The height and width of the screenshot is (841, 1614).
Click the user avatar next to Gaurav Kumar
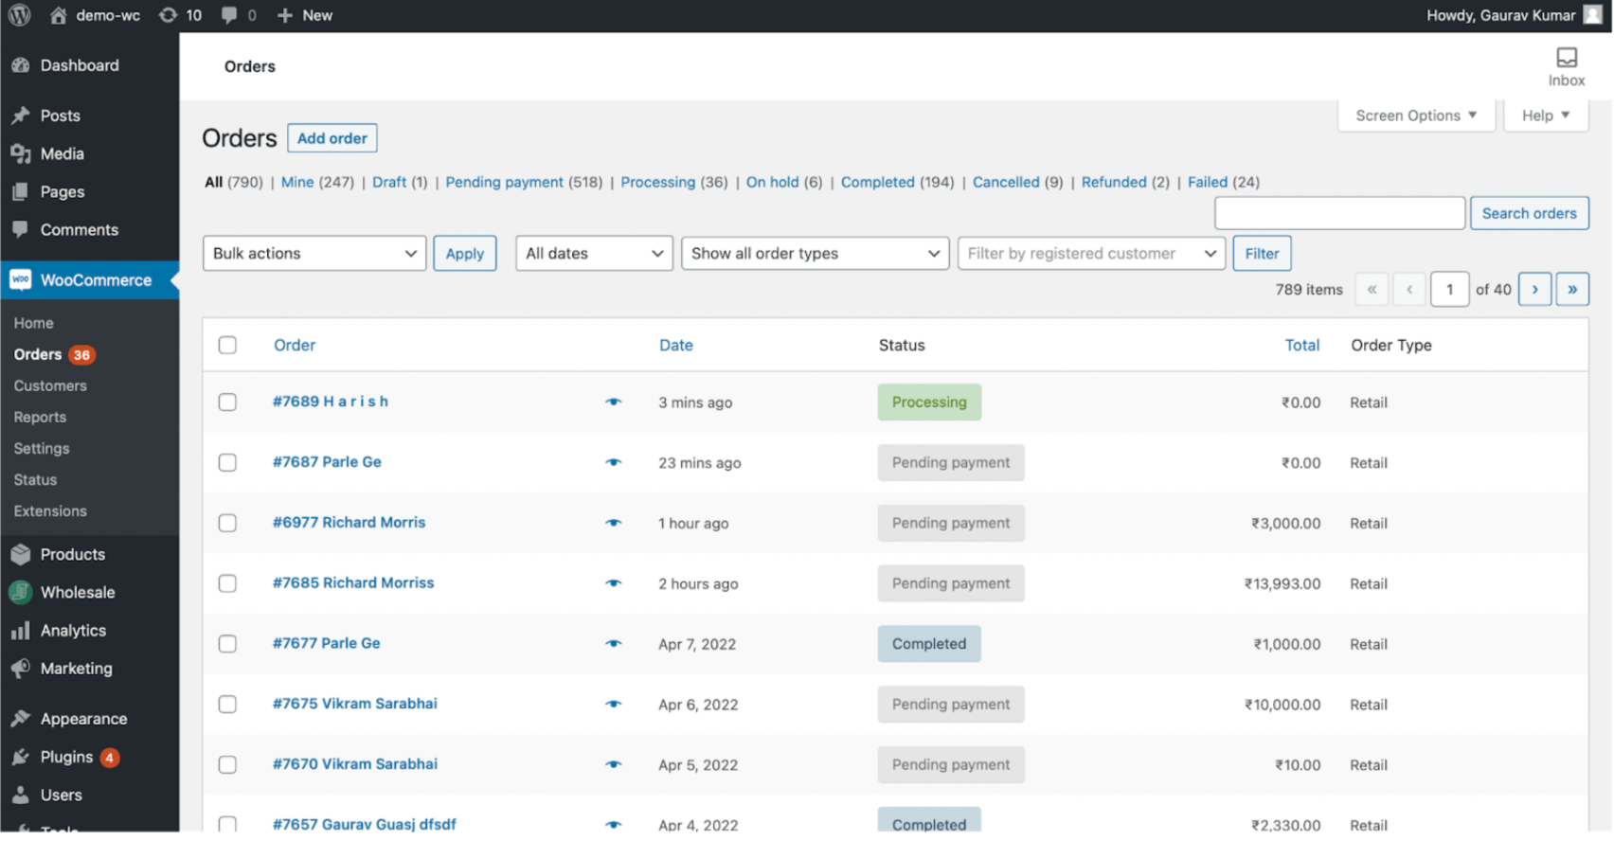1593,15
